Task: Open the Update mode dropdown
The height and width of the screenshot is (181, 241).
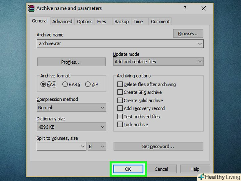Action: pyautogui.click(x=158, y=62)
